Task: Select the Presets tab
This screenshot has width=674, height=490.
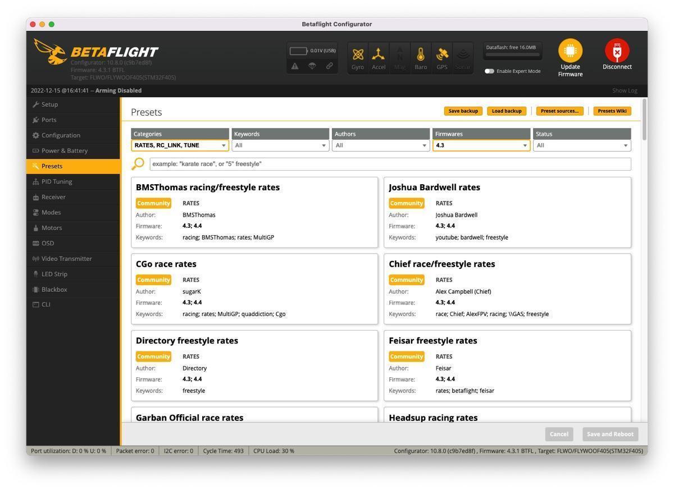Action: coord(73,166)
